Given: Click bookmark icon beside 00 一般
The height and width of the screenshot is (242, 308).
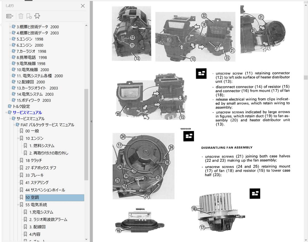Looking at the screenshot, I should tap(22, 131).
